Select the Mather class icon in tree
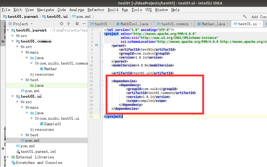The image size is (267, 167). (42, 69)
